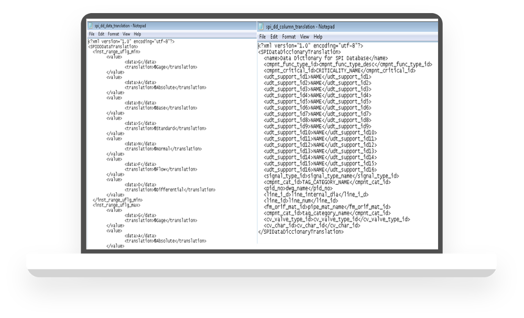Click the udt_support_id16 line

[320, 170]
